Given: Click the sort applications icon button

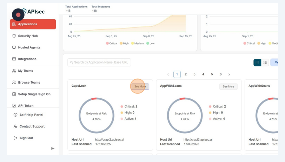Looking at the screenshot, I should tap(276, 63).
